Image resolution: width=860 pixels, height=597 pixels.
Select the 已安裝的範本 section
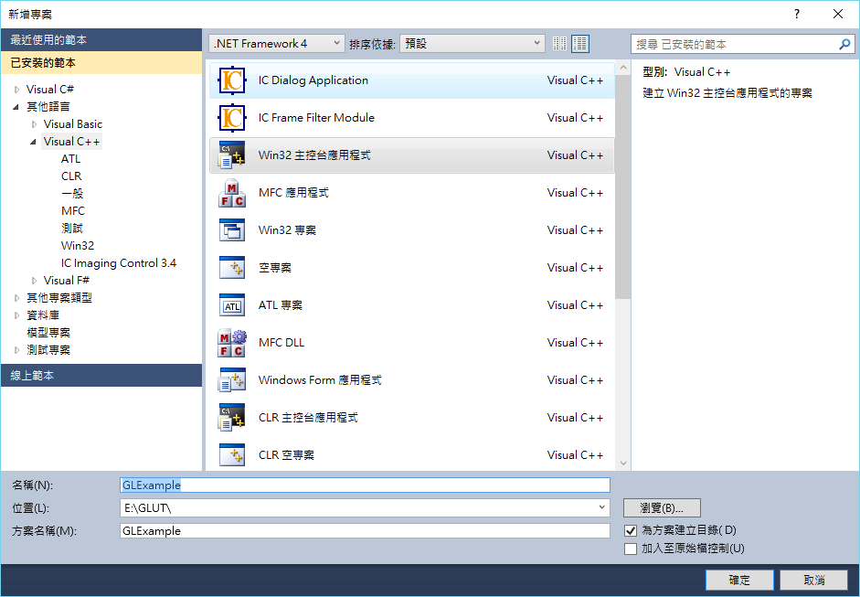click(x=101, y=63)
